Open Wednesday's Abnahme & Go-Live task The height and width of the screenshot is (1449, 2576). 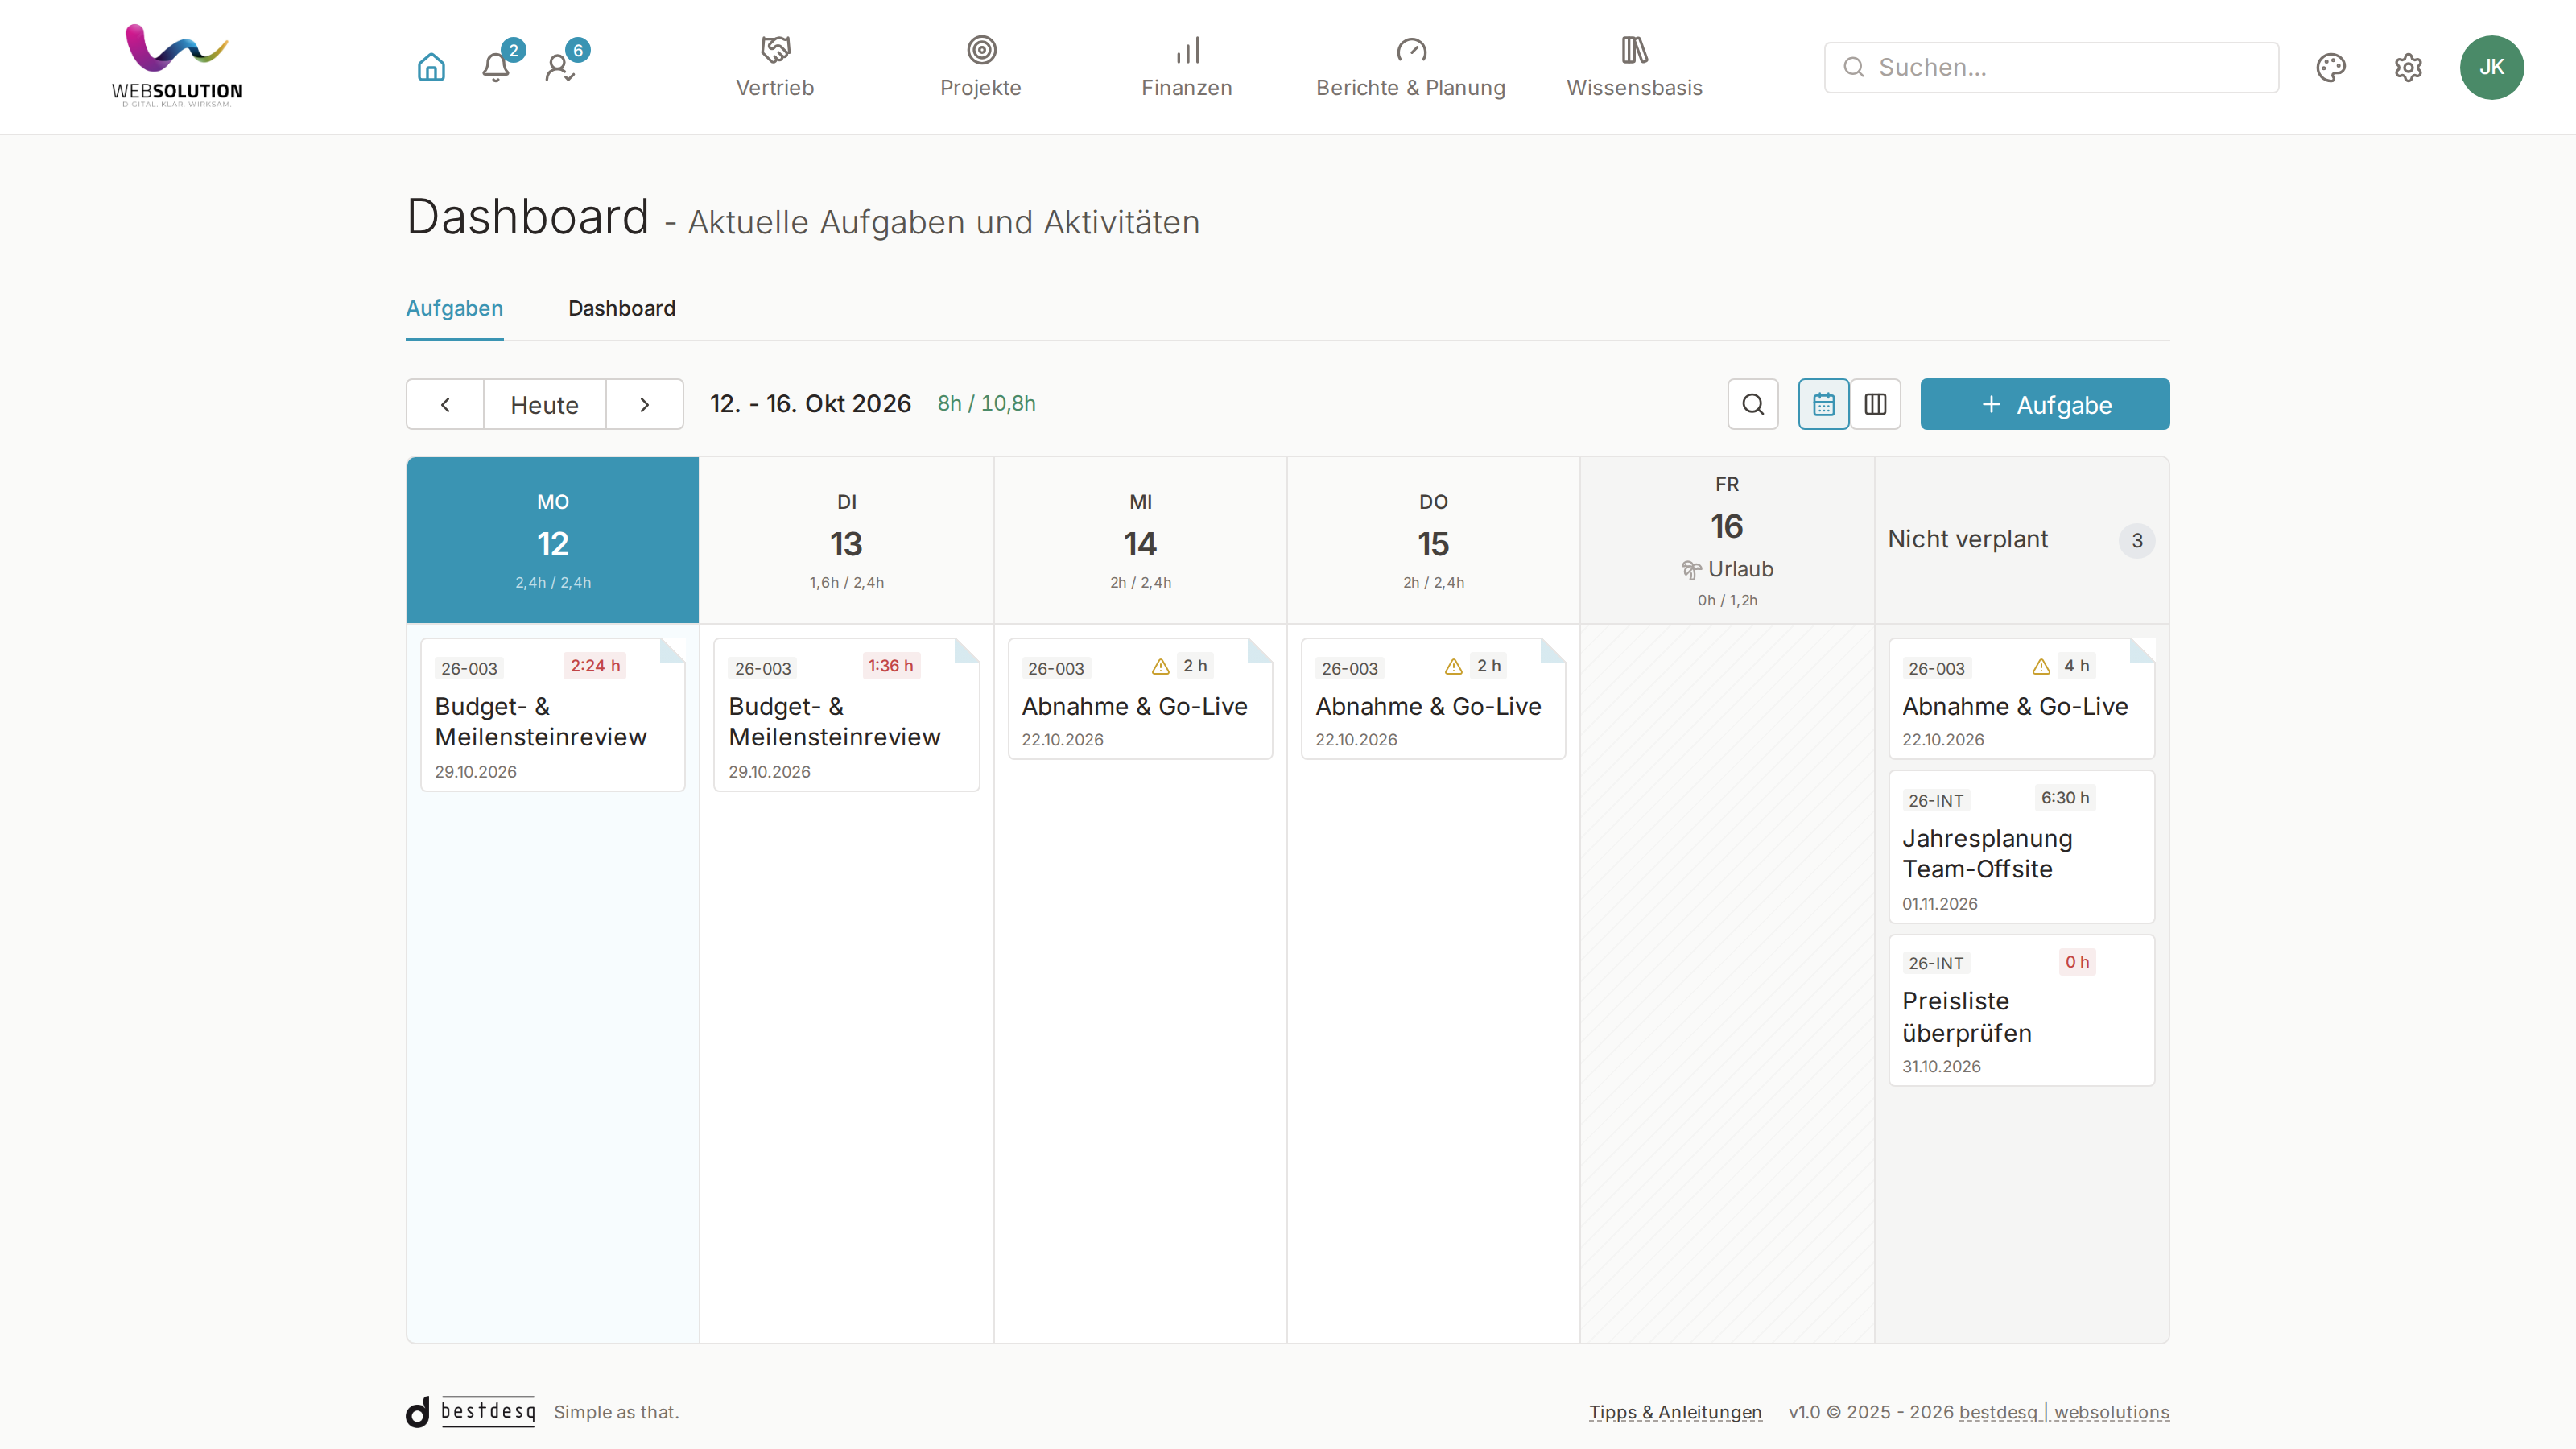point(1140,698)
